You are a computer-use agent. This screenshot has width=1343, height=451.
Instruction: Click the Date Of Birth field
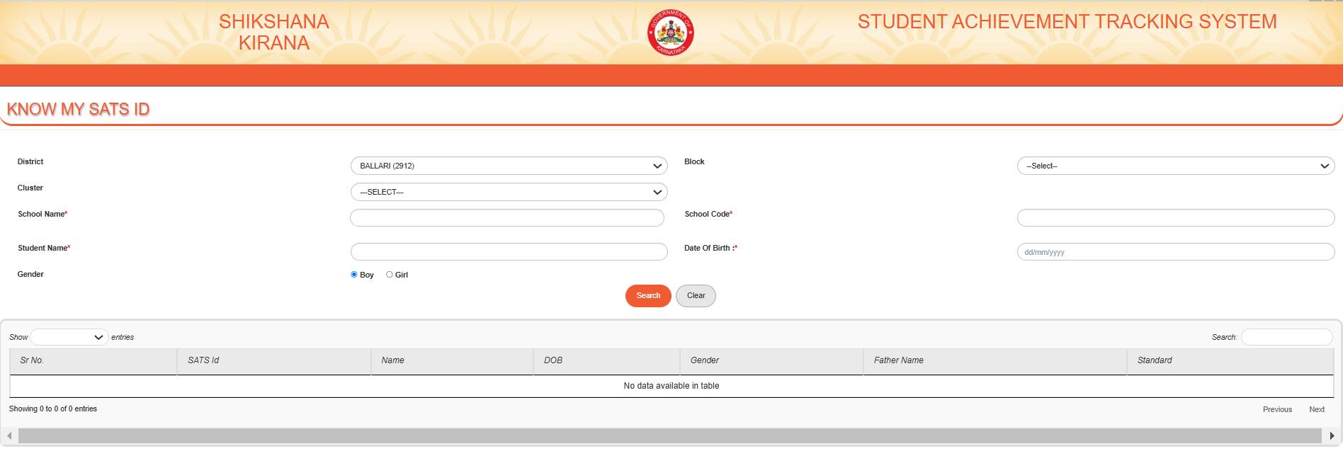1175,252
